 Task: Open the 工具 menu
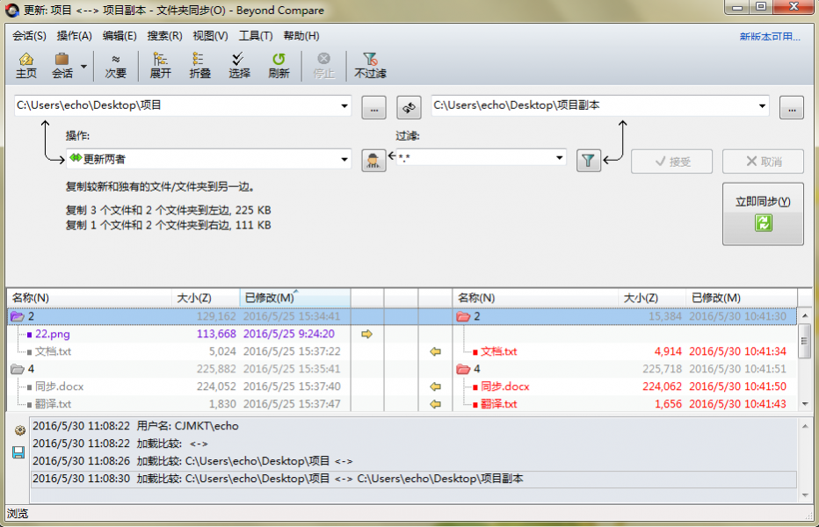pos(257,36)
